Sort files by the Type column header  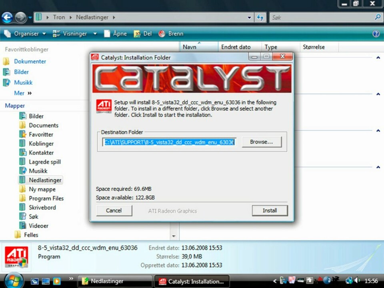coord(281,47)
